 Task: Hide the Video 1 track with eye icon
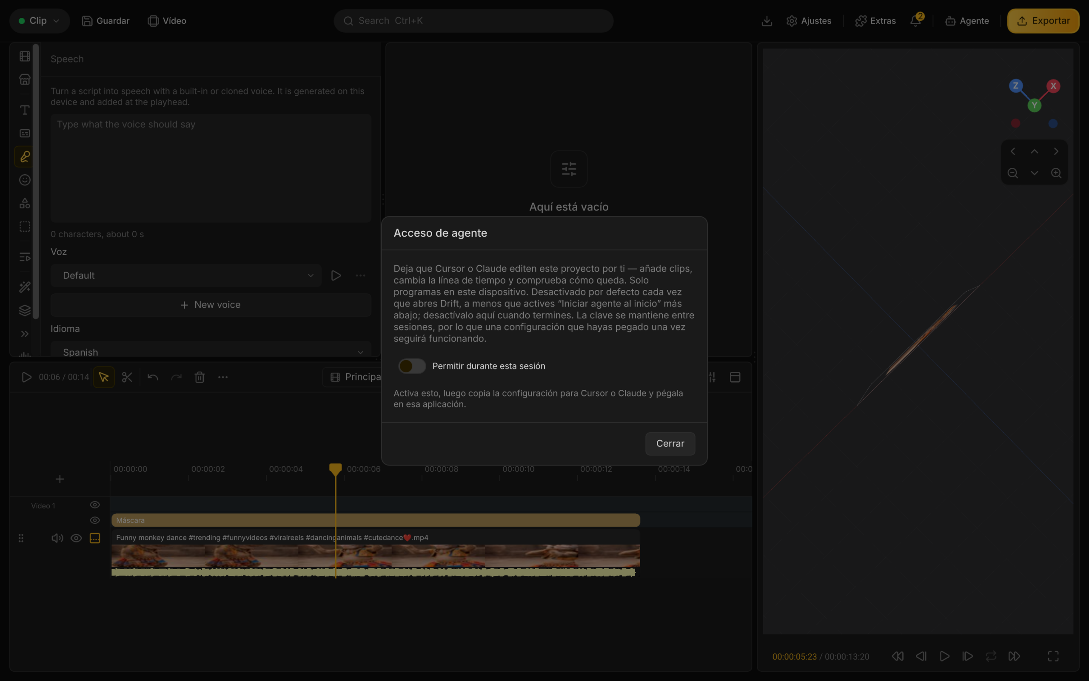point(95,505)
